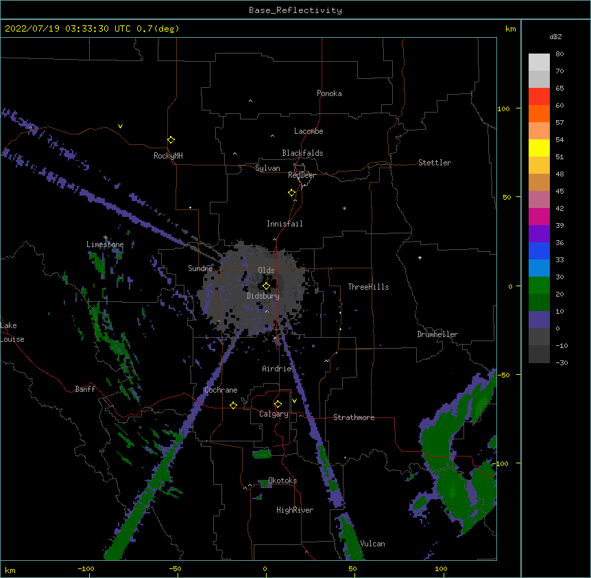Click the Airdrie city label
This screenshot has height=578, width=591.
[277, 369]
